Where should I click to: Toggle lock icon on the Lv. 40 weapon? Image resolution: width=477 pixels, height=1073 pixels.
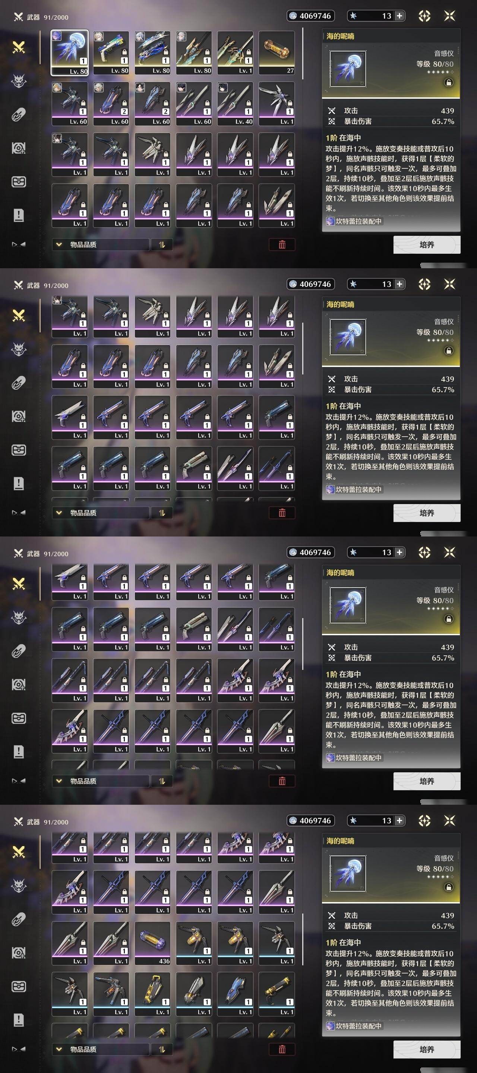(249, 103)
